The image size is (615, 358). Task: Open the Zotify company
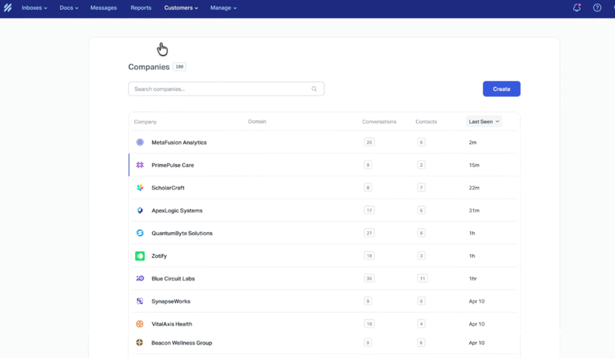[159, 256]
